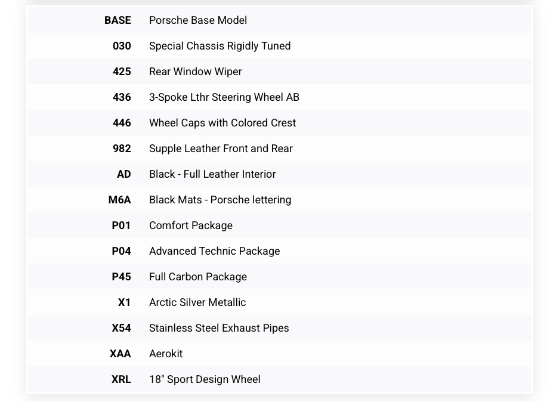Click option code 982
The image size is (547, 402).
[122, 149]
